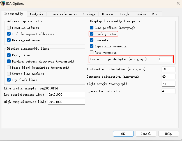Disable Empty lines display

[x=9, y=55]
